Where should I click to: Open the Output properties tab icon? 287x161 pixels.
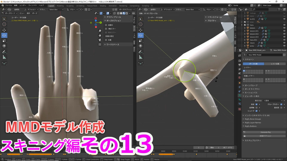click(239, 65)
